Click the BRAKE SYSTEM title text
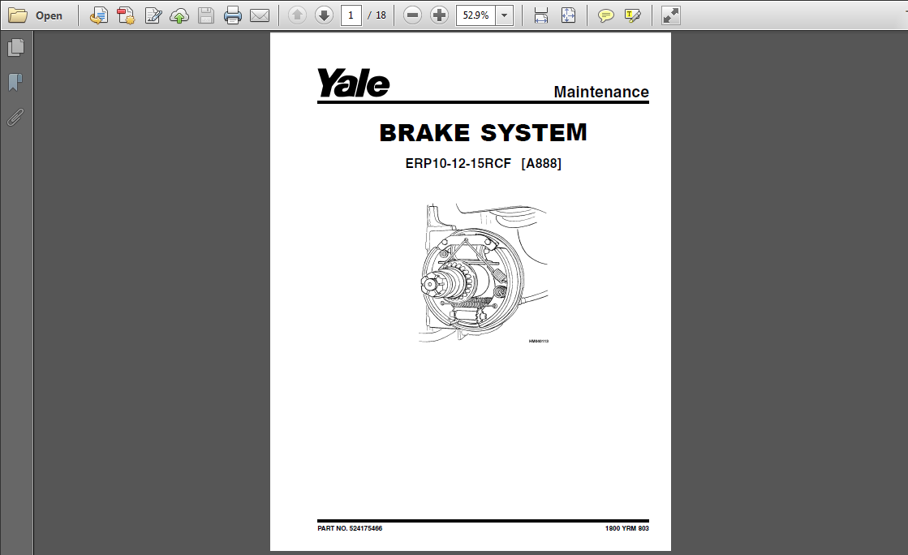Image resolution: width=908 pixels, height=555 pixels. tap(483, 133)
